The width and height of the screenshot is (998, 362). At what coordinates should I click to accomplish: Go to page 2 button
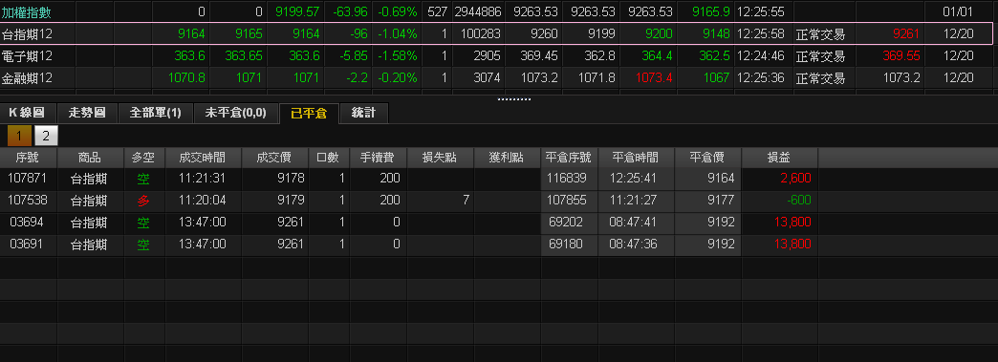point(46,136)
